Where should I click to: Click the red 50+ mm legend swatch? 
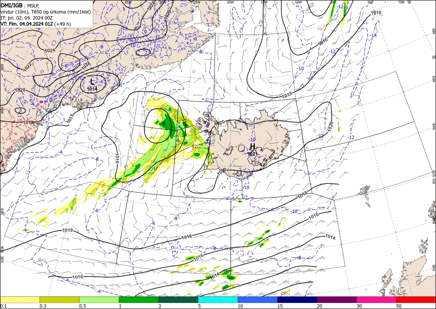click(x=416, y=299)
